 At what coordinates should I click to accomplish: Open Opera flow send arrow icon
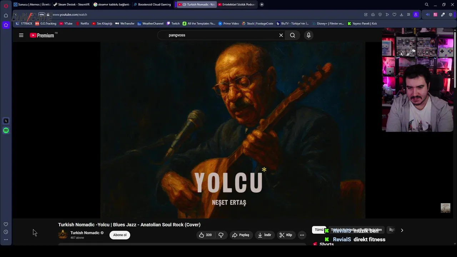(x=387, y=15)
